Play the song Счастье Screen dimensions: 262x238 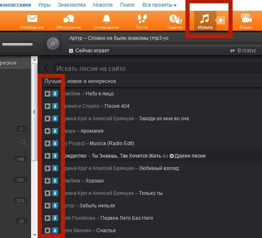(x=48, y=231)
